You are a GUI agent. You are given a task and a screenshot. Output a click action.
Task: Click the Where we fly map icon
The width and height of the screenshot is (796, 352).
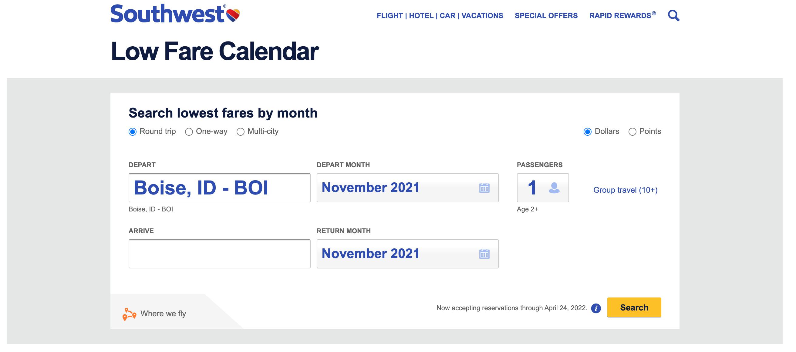point(129,314)
